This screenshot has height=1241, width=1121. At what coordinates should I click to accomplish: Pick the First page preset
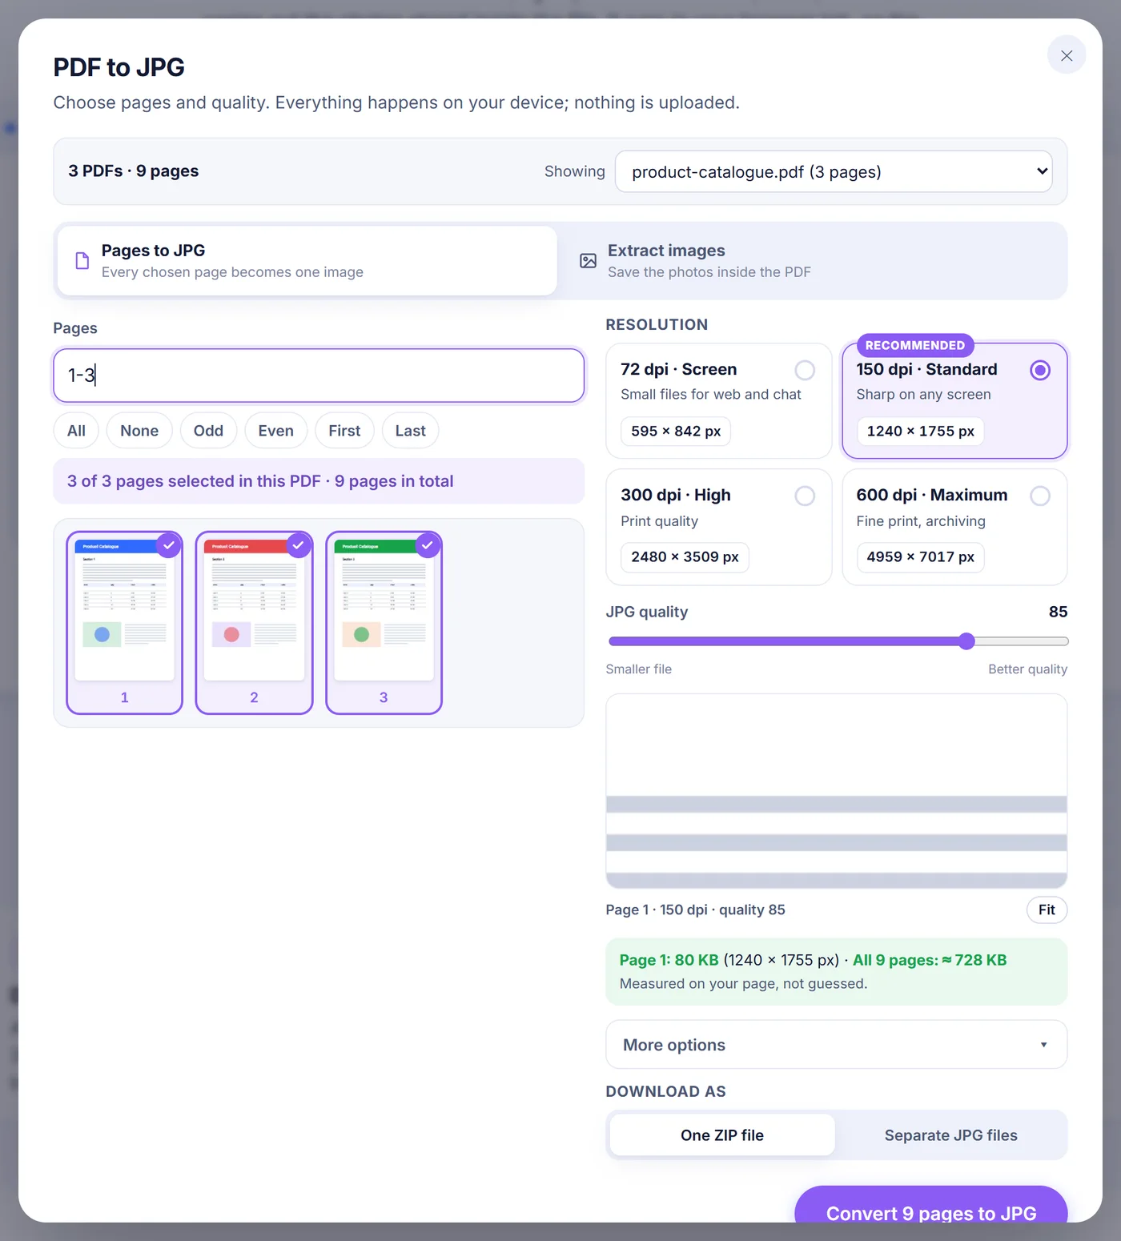344,431
